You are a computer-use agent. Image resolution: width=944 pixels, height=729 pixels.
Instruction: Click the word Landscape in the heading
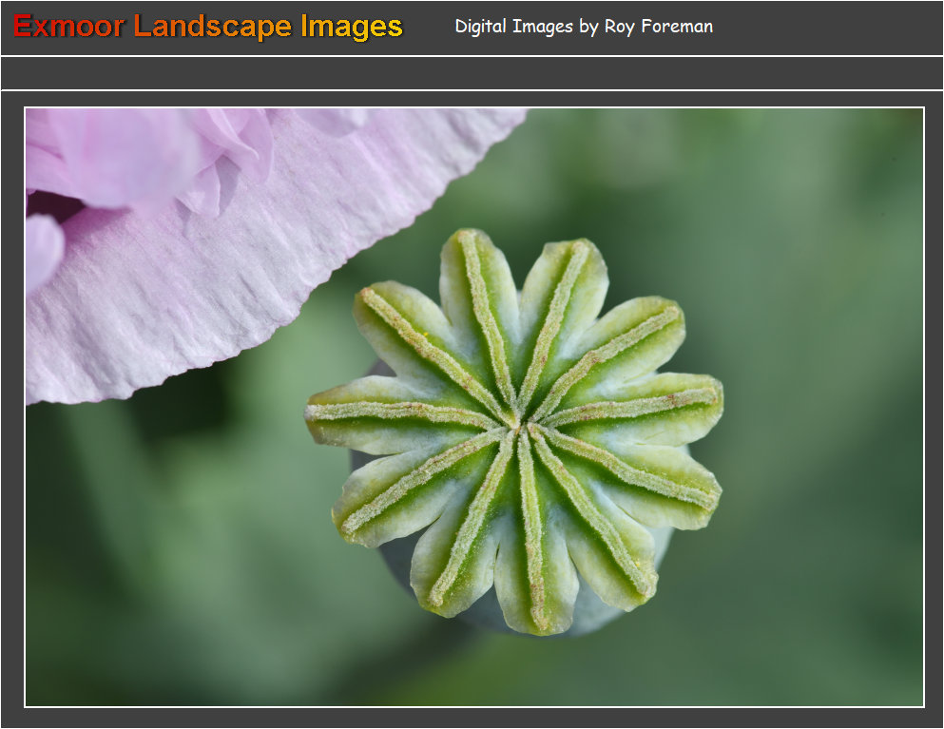coord(212,27)
